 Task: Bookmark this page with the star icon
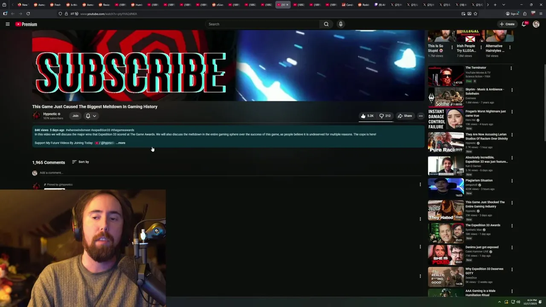point(475,14)
